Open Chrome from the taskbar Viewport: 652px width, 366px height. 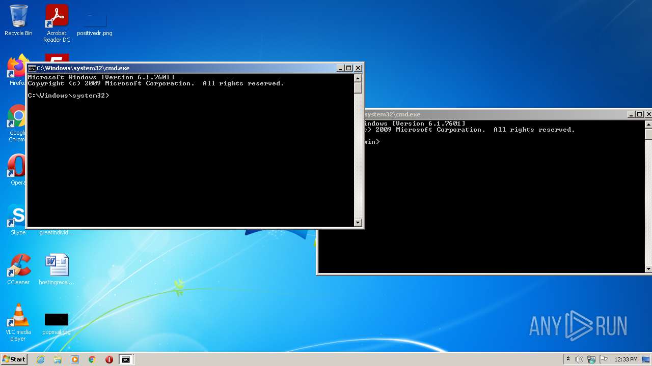point(92,359)
